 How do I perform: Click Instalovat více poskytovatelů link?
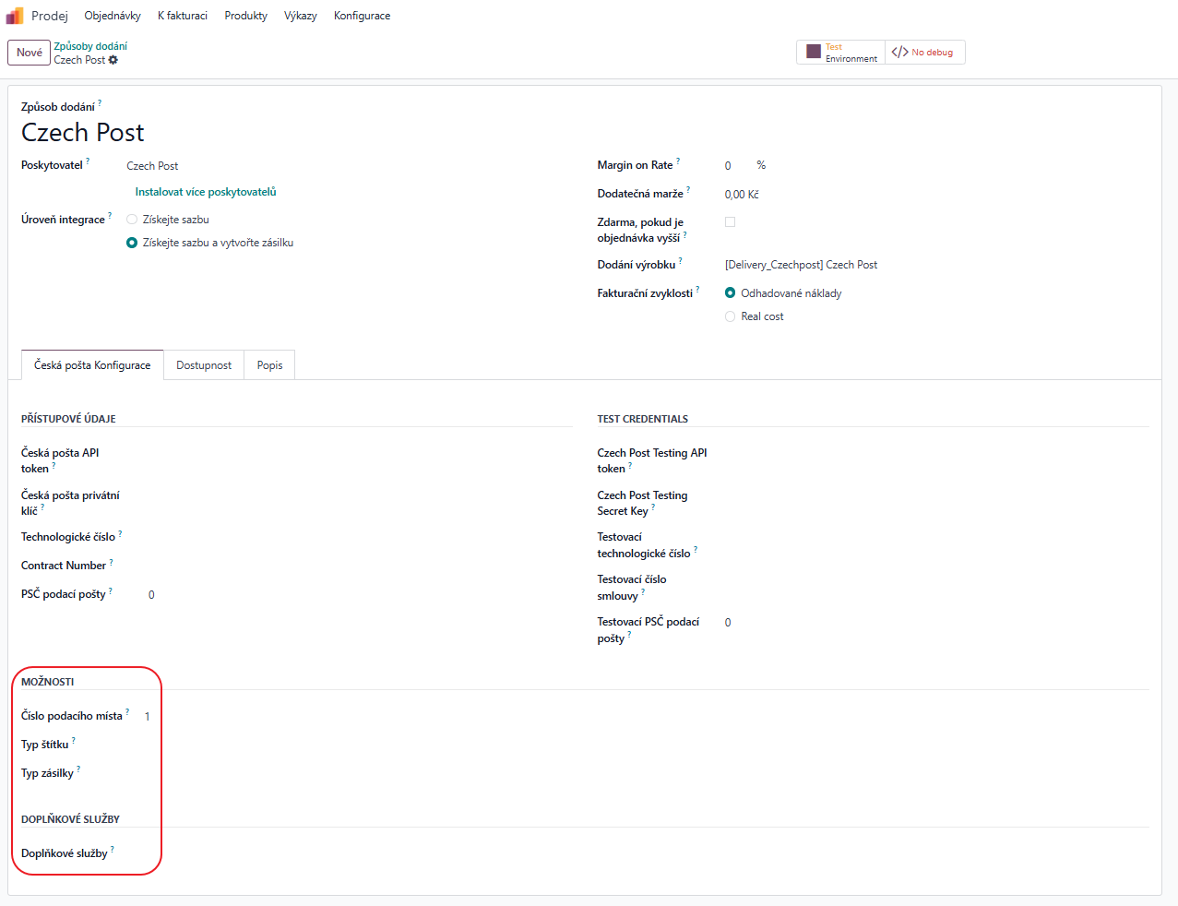[x=206, y=192]
